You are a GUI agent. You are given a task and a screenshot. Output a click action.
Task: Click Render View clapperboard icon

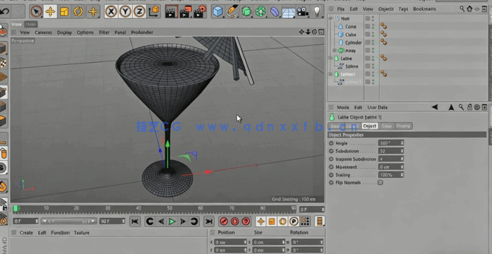coord(172,11)
